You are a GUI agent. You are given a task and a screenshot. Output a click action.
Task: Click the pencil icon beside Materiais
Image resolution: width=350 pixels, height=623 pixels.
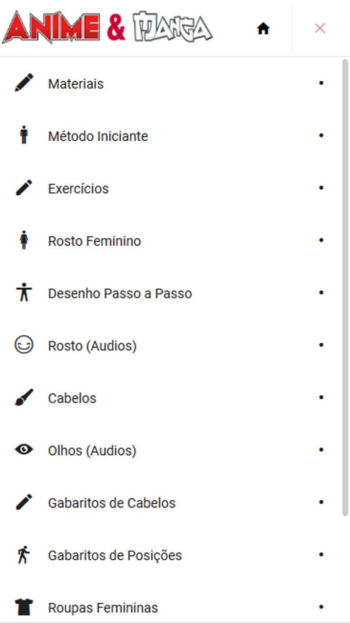pyautogui.click(x=24, y=83)
